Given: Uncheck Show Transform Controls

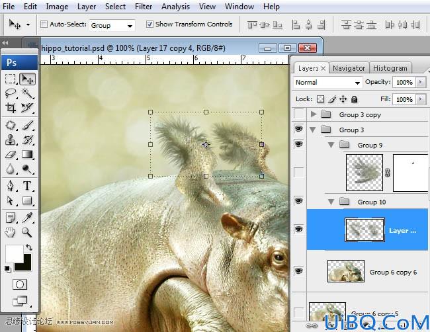Looking at the screenshot, I should tap(150, 24).
